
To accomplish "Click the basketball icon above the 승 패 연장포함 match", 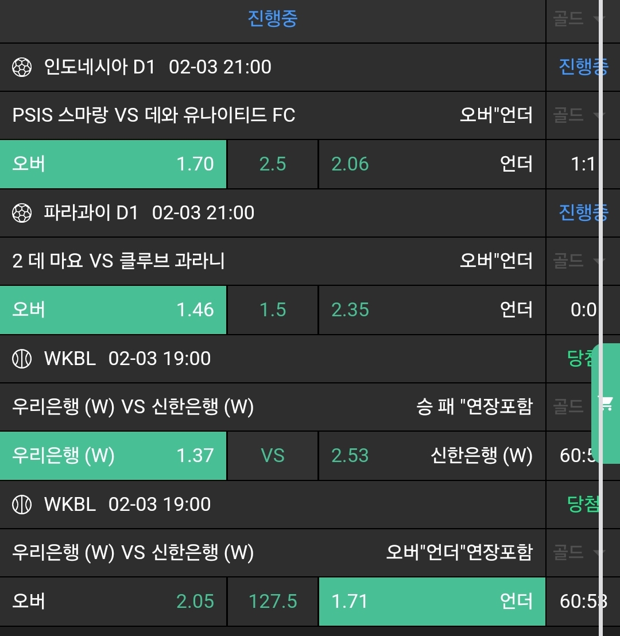I will coord(22,359).
